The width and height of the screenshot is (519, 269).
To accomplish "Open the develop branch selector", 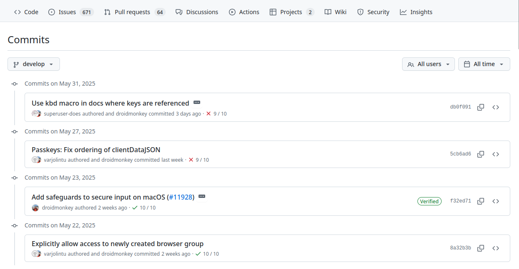I will point(33,64).
